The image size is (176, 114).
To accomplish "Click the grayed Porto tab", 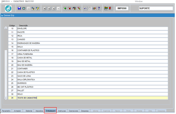I will [128, 111].
